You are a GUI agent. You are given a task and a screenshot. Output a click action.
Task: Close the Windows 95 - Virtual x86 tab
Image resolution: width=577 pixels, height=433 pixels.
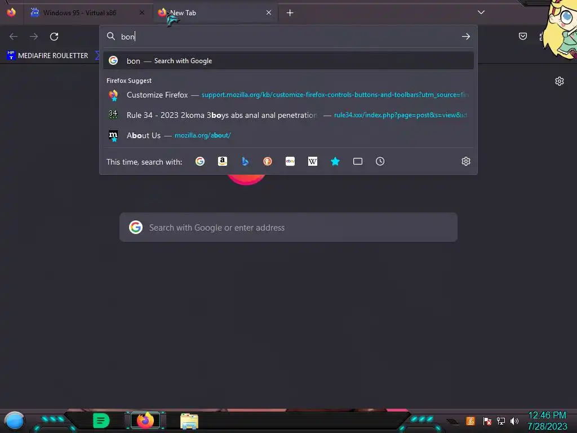[x=142, y=13]
